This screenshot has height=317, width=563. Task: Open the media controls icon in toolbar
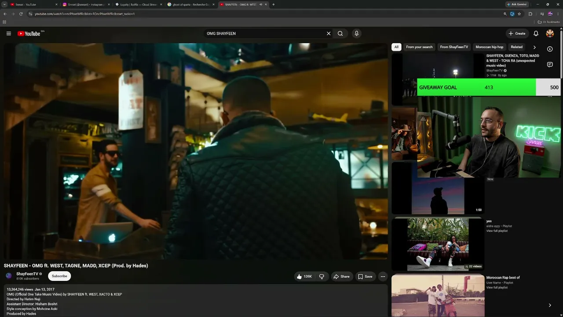[x=542, y=14]
